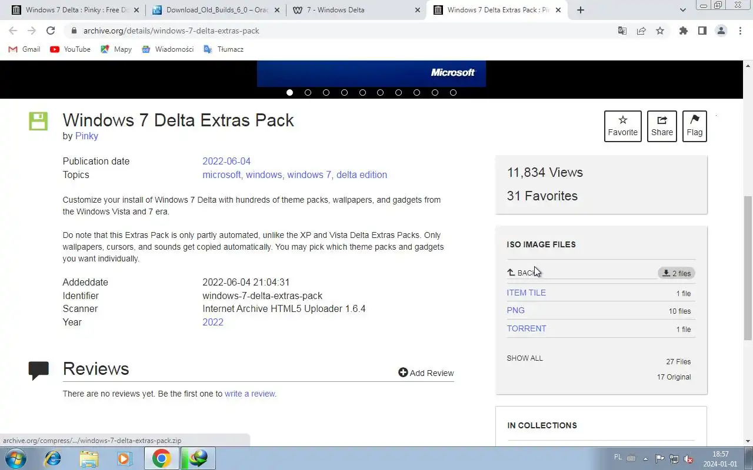Open Windows Explorer from the taskbar
Screen dimensions: 753x470
point(89,458)
